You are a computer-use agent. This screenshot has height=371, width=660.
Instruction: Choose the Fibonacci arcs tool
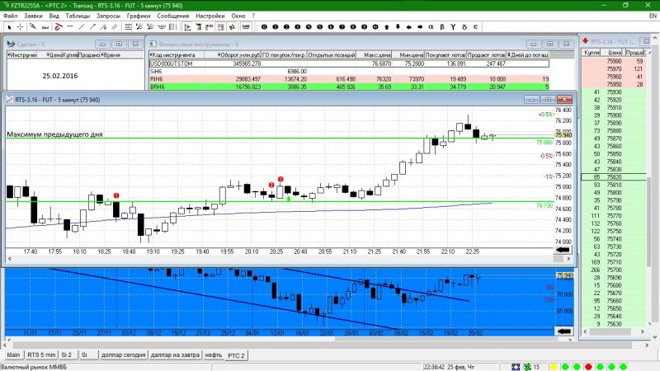coord(162,27)
